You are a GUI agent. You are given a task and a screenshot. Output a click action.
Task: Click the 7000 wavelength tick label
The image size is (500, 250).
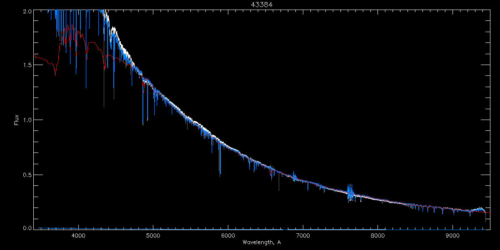(x=303, y=236)
